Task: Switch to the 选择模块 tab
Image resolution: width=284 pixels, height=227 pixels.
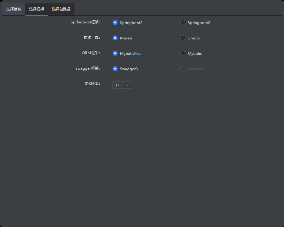Action: [14, 9]
